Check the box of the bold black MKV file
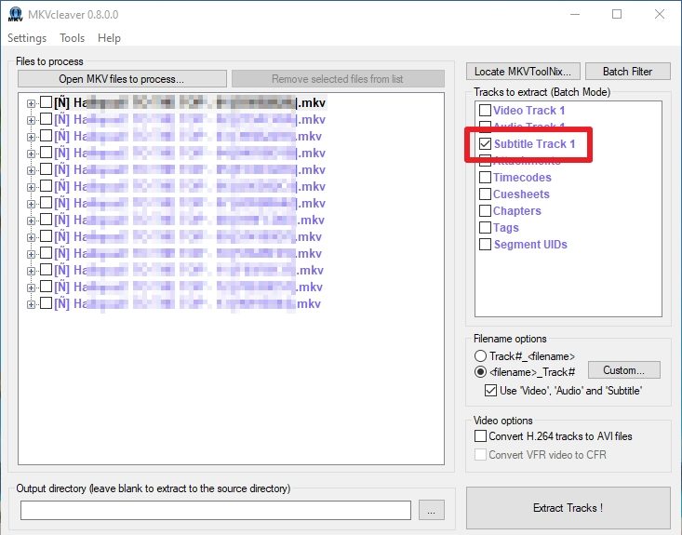Image resolution: width=682 pixels, height=535 pixels. pos(47,102)
